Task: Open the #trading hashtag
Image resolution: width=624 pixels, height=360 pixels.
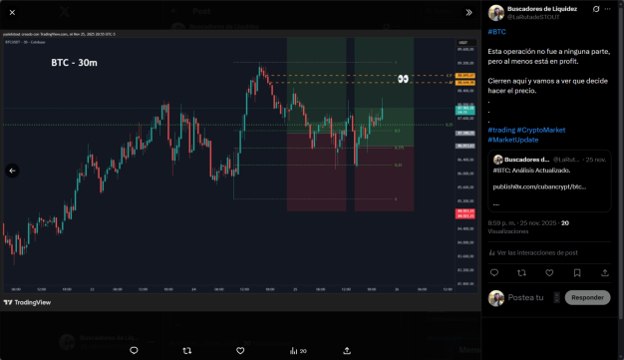Action: [x=501, y=130]
